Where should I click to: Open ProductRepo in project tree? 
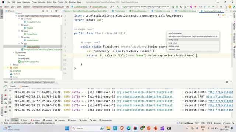32,34
